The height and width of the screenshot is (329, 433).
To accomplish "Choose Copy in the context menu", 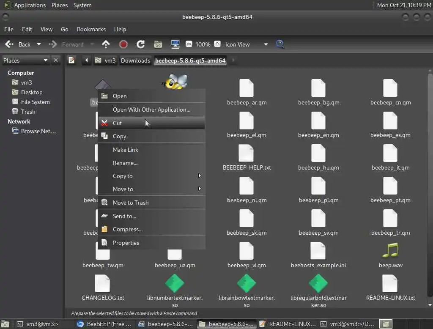I will click(152, 136).
